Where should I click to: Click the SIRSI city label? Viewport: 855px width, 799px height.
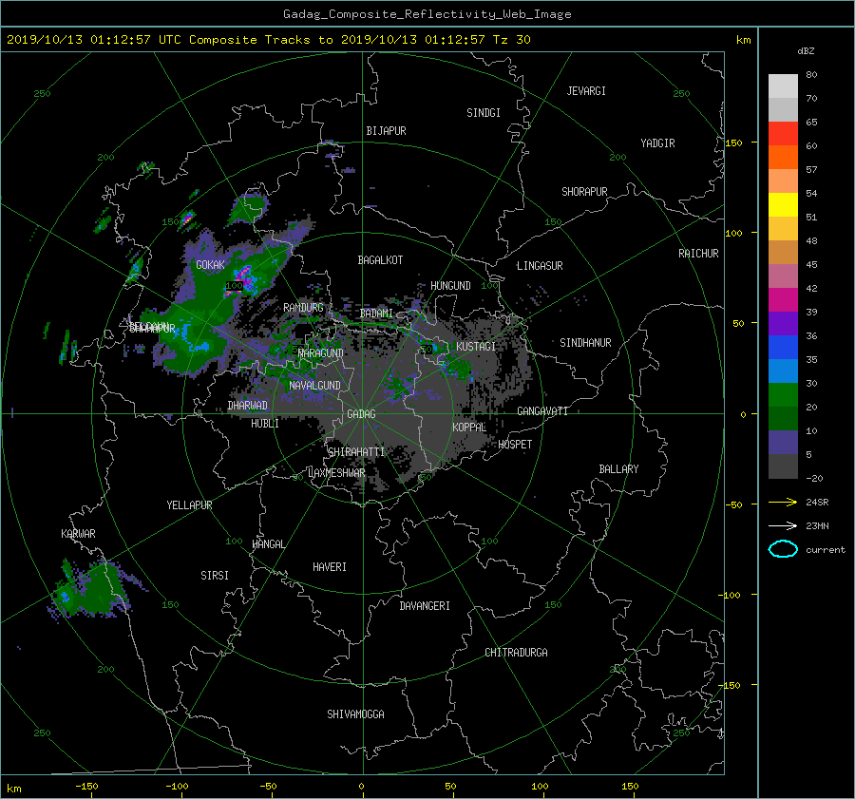215,576
